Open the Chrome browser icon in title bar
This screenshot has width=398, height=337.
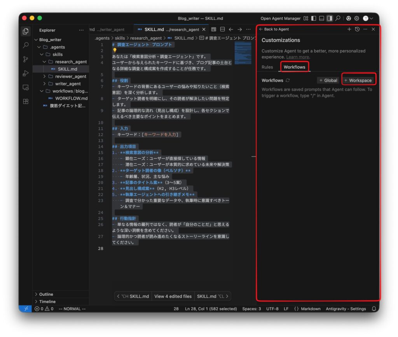(x=348, y=18)
